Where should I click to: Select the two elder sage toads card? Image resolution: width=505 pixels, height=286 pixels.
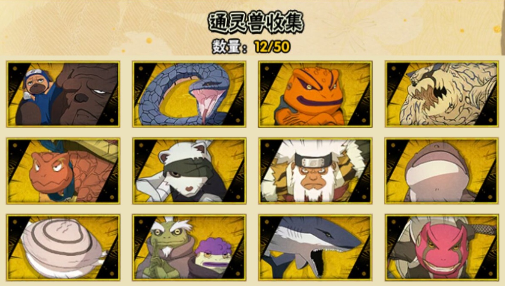point(189,247)
